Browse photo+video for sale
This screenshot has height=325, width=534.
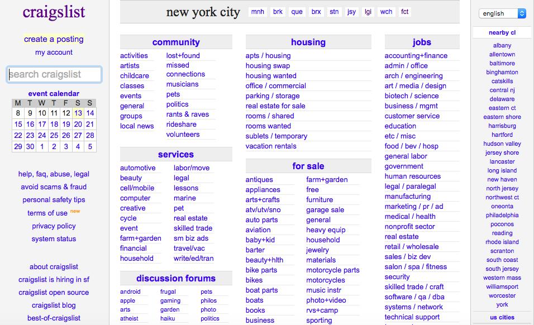(x=326, y=300)
